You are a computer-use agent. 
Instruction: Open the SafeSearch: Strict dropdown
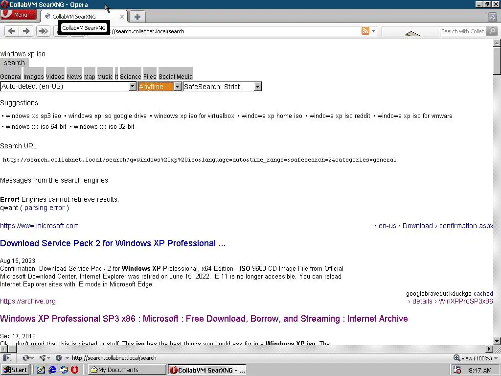point(222,87)
